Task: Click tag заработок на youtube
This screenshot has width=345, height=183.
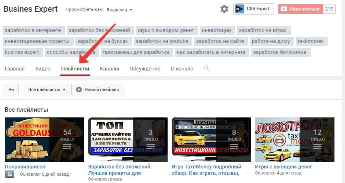Action: click(x=163, y=41)
